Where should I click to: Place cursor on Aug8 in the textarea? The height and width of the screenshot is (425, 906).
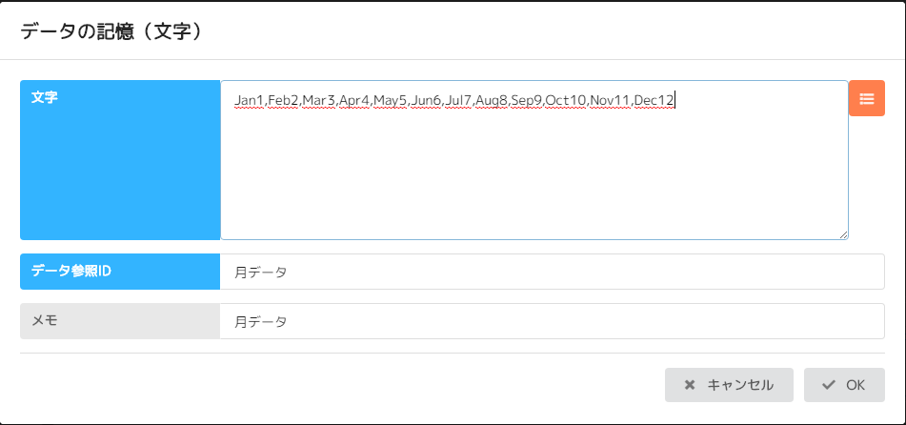(x=492, y=101)
